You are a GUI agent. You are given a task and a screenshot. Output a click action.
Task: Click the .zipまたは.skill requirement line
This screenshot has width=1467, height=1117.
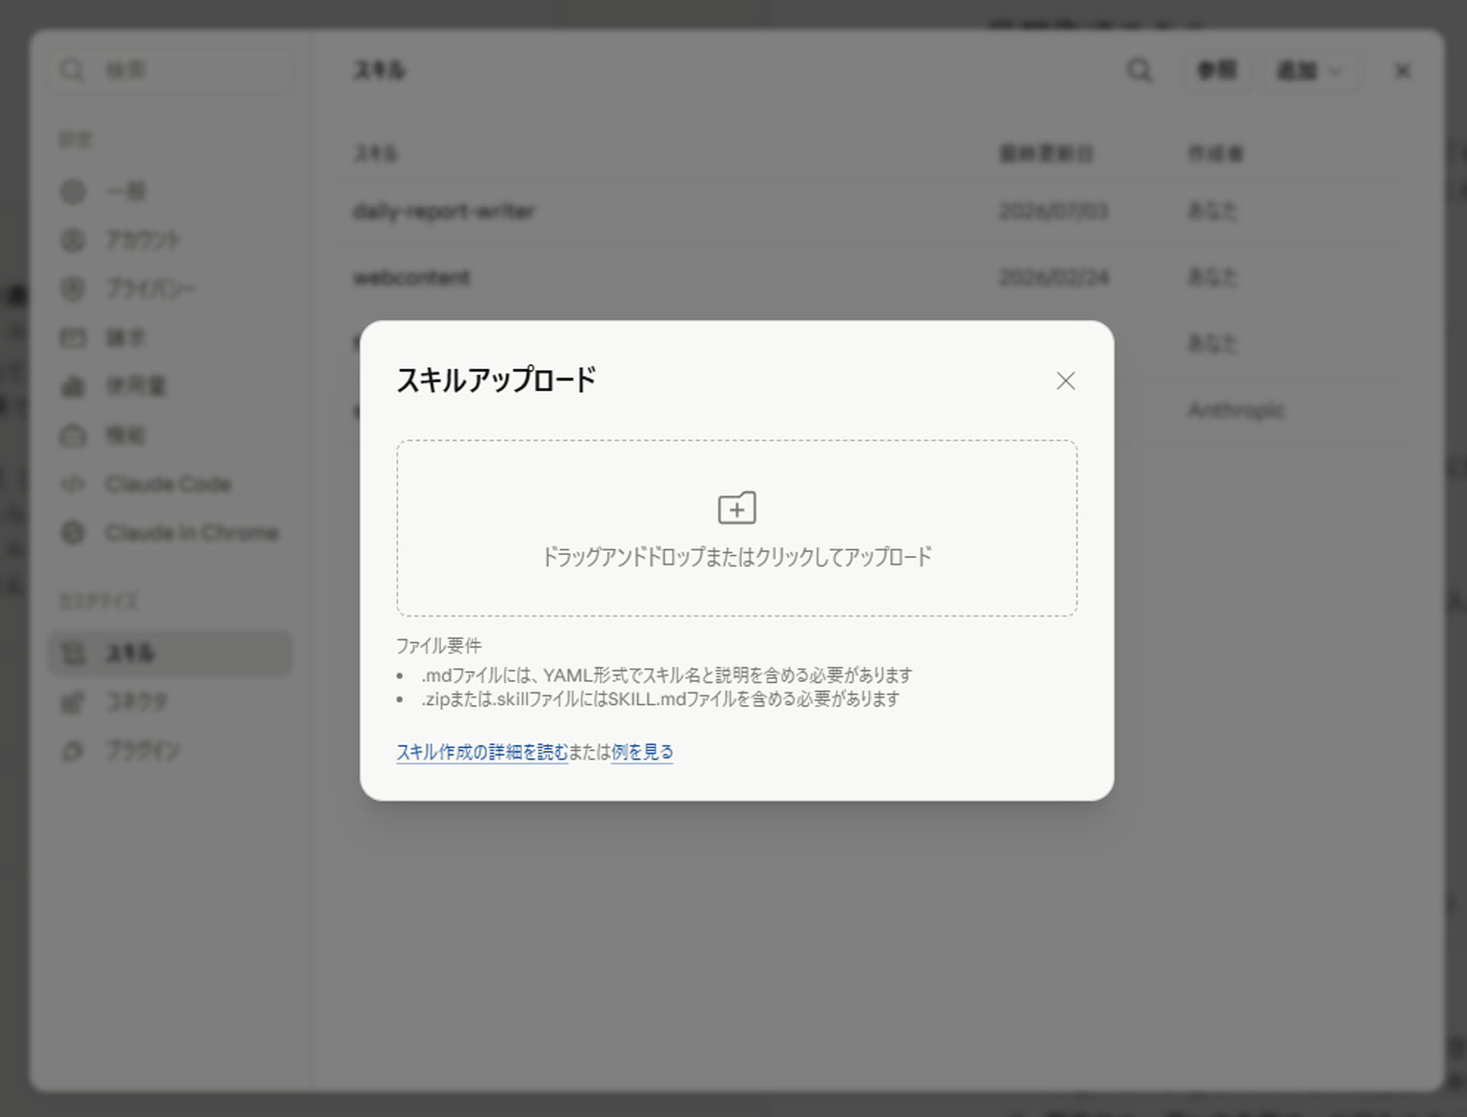pos(660,699)
